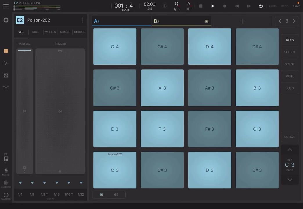This screenshot has width=303, height=209.
Task: Raise the key octave with up chevron
Action: point(290,150)
